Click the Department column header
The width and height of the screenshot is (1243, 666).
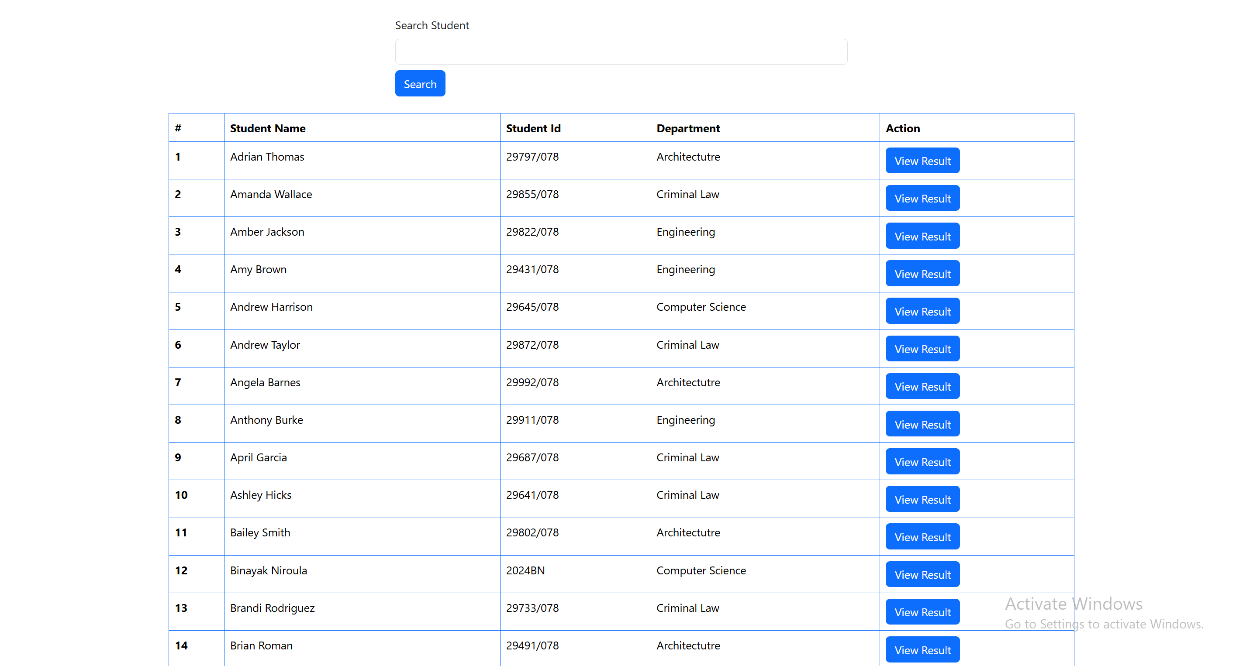coord(687,128)
